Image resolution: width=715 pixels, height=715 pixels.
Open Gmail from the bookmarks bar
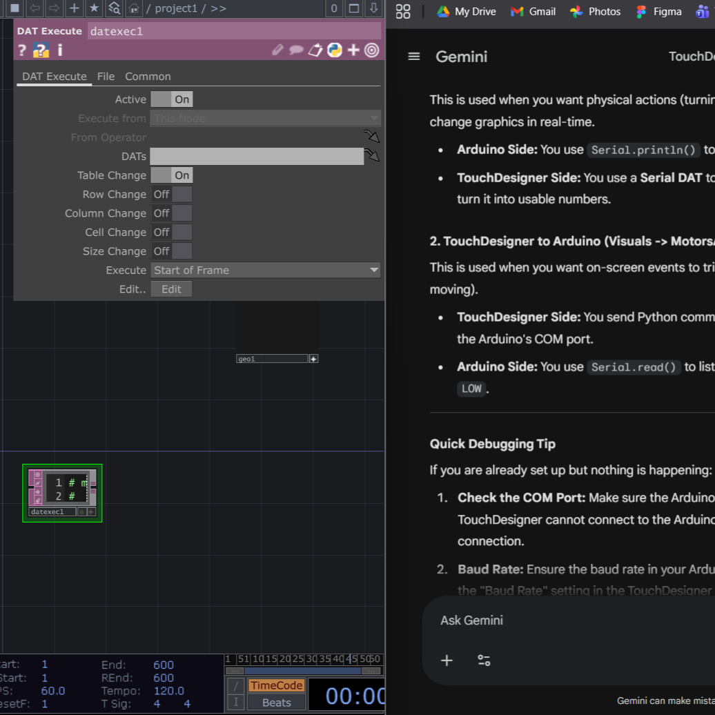click(532, 11)
